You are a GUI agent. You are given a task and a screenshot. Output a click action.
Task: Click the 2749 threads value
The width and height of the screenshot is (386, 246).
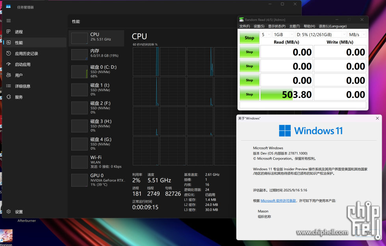click(x=153, y=194)
